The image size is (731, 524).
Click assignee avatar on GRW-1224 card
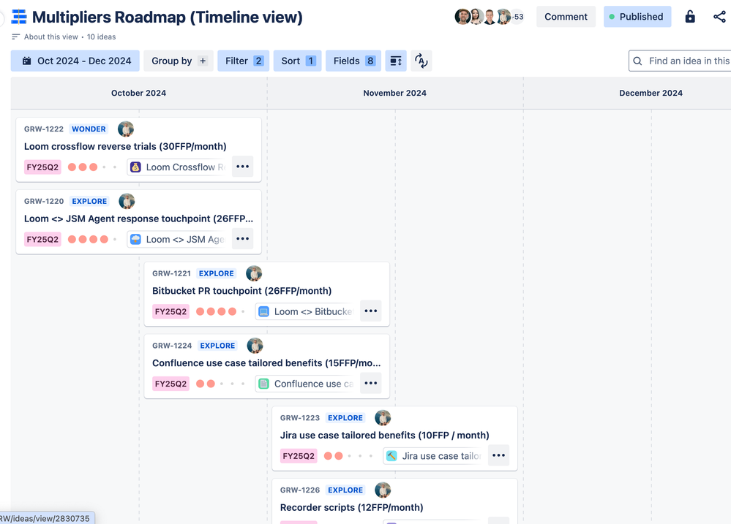tap(255, 346)
